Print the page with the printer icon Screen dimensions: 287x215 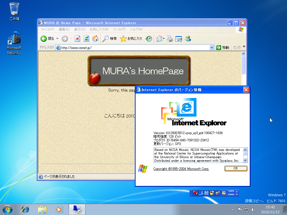(x=170, y=39)
